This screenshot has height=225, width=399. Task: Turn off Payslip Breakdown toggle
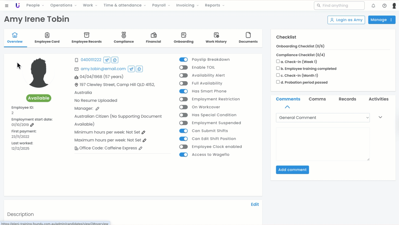click(183, 60)
